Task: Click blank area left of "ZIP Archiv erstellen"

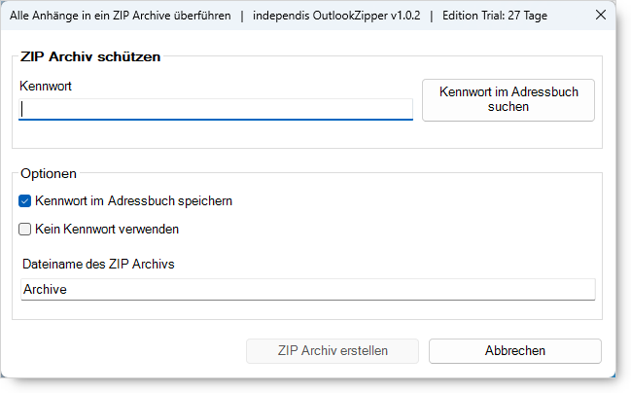Action: pos(126,351)
